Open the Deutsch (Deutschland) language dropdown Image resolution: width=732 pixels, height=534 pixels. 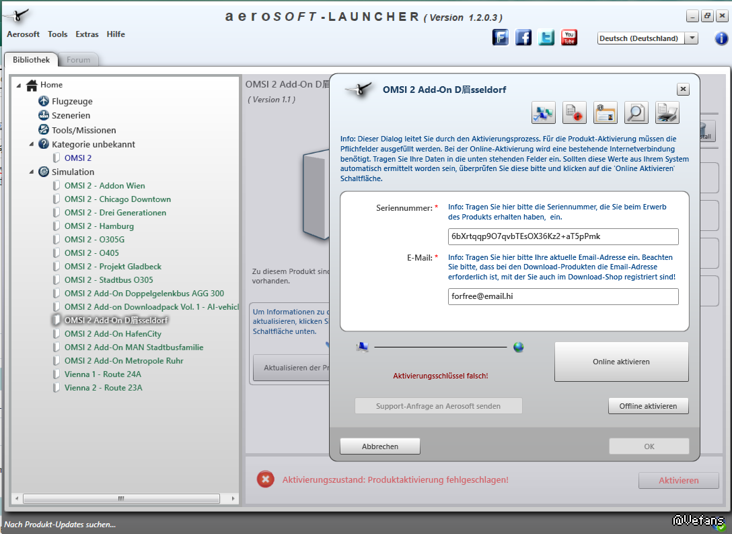coord(692,38)
